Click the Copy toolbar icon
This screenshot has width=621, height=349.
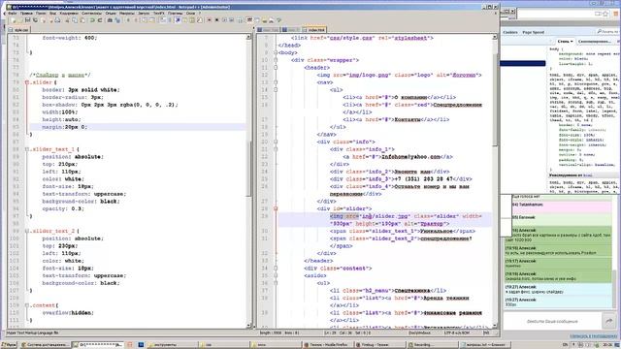pyautogui.click(x=75, y=19)
